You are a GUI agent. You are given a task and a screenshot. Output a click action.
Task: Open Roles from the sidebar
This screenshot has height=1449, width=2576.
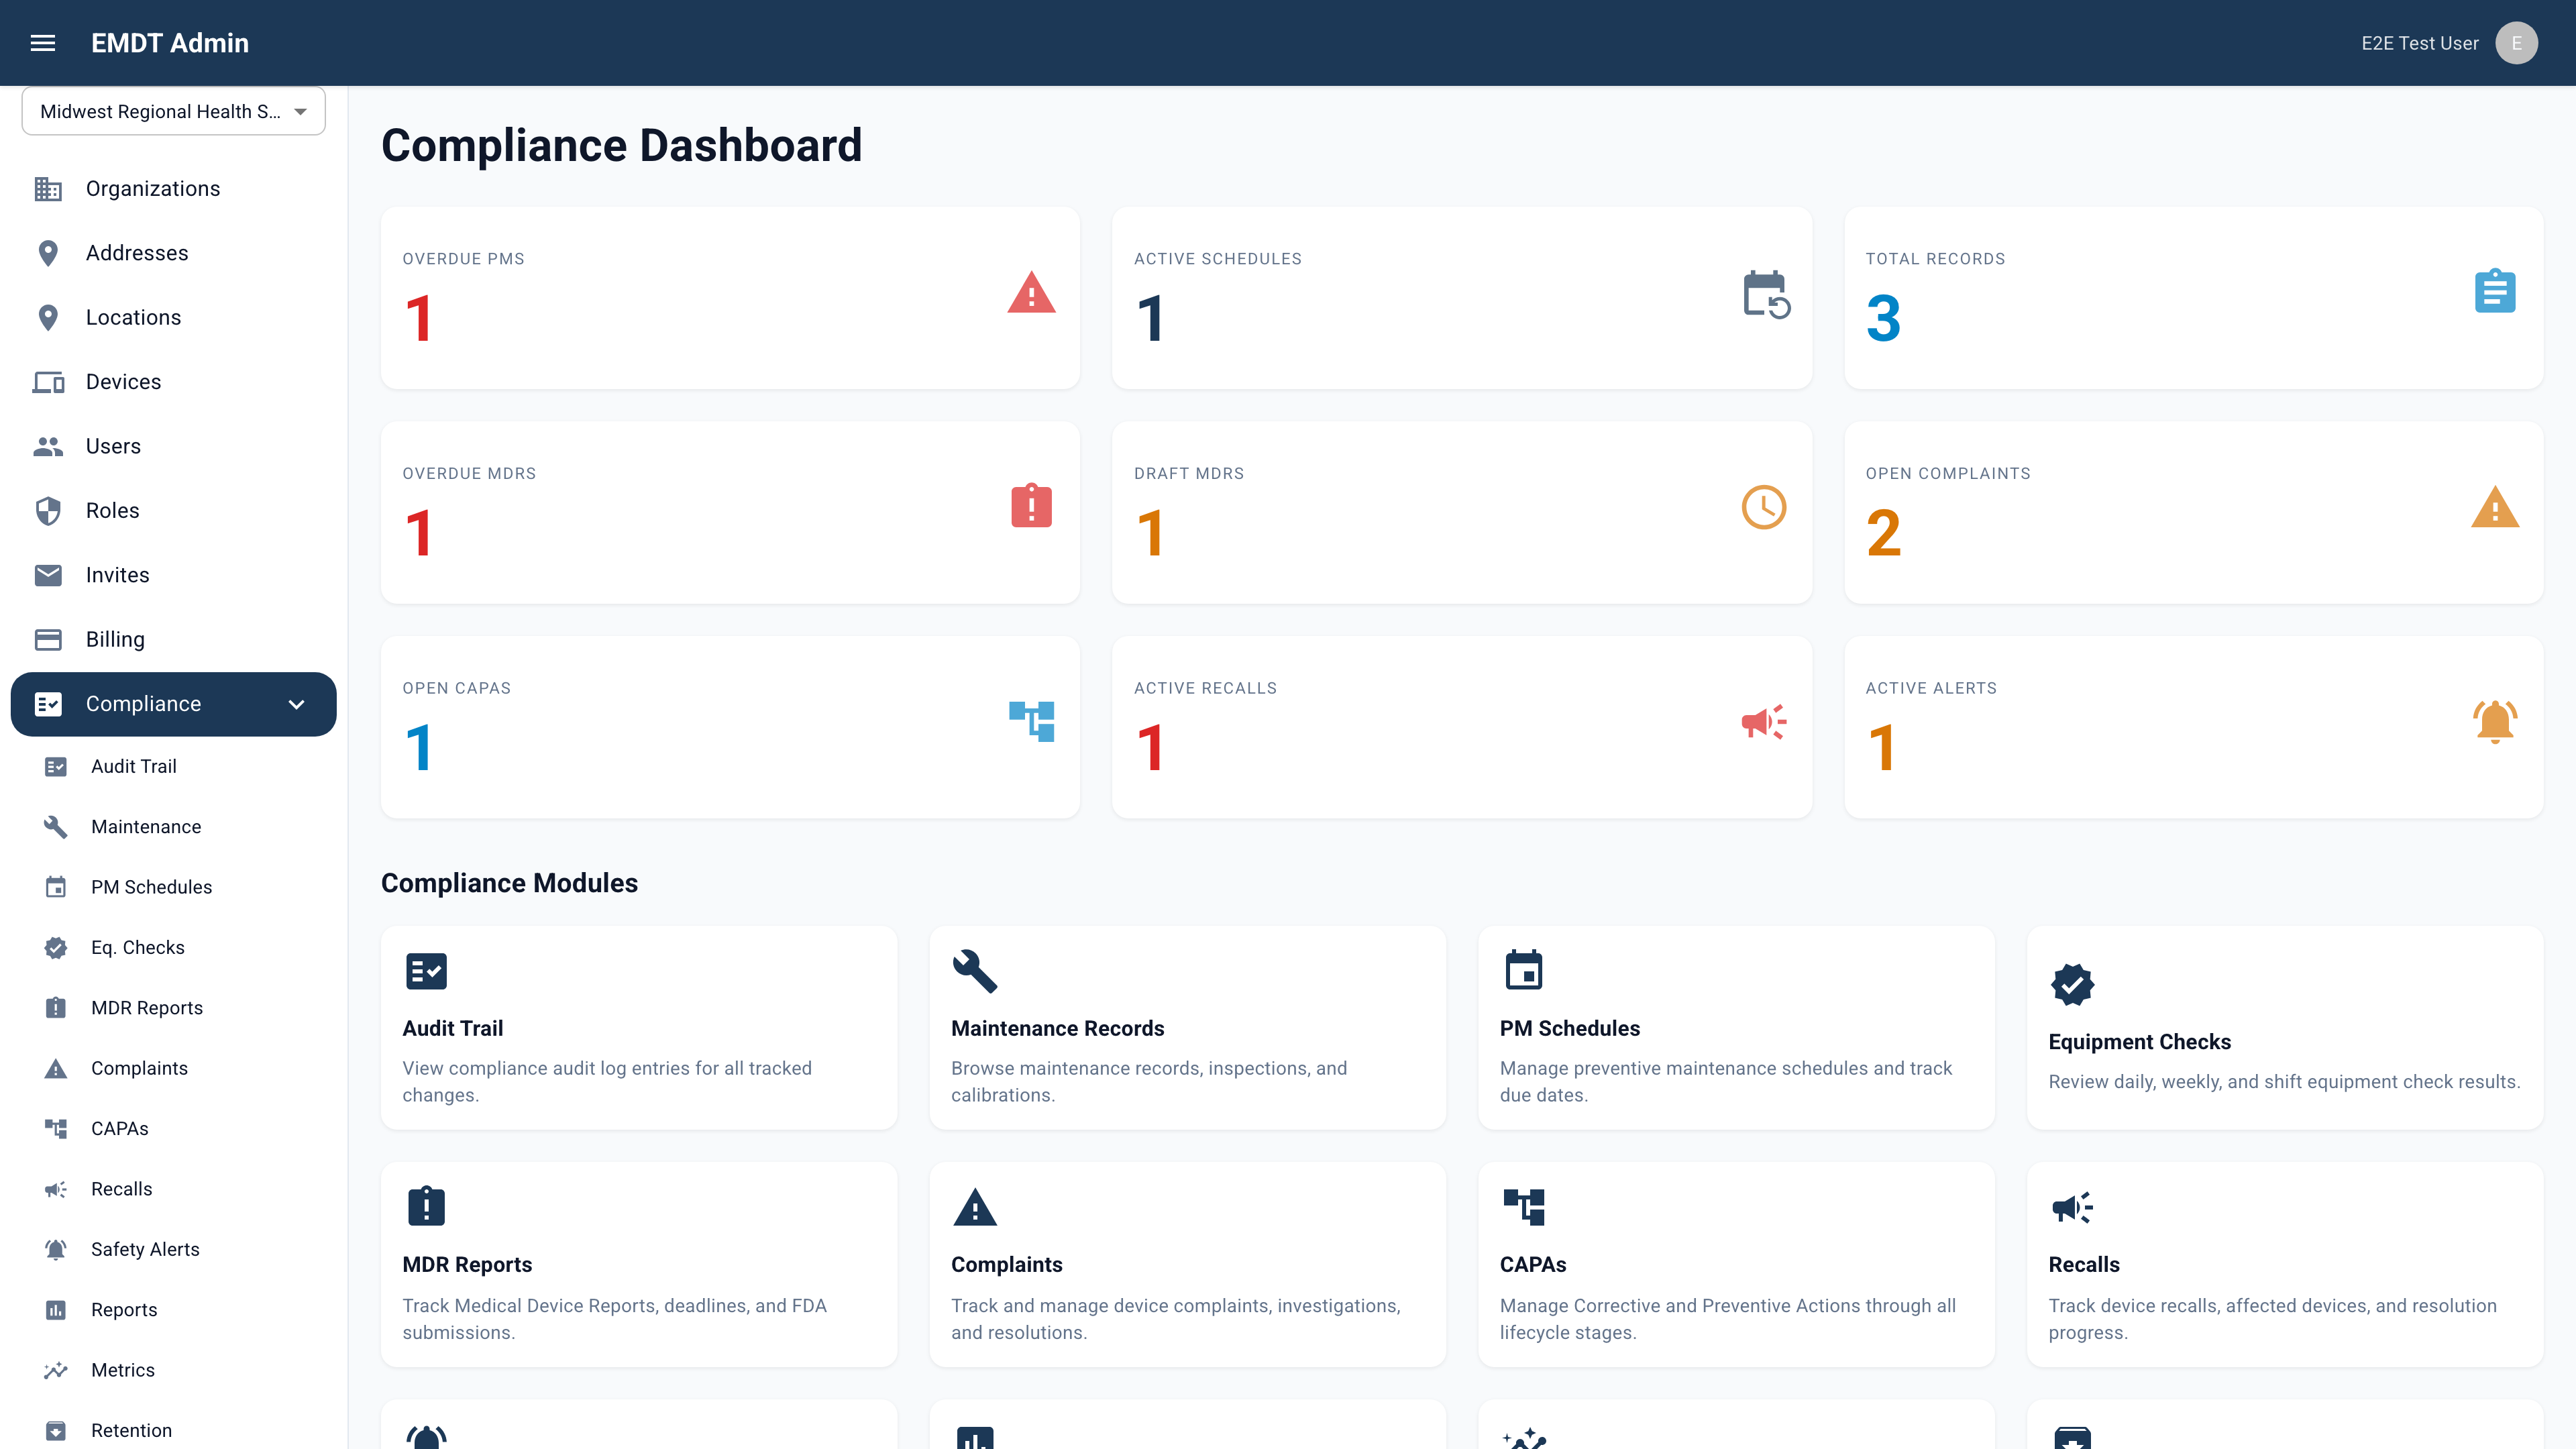(174, 511)
